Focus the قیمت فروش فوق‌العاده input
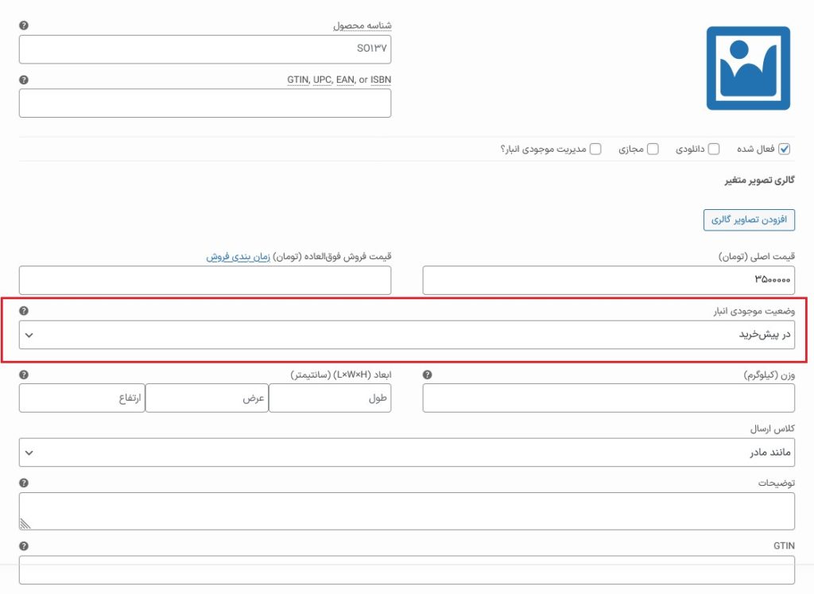Viewport: 814px width, 594px height. (204, 281)
